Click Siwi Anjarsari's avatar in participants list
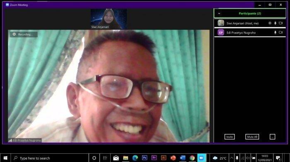The image size is (290, 162). (221, 23)
